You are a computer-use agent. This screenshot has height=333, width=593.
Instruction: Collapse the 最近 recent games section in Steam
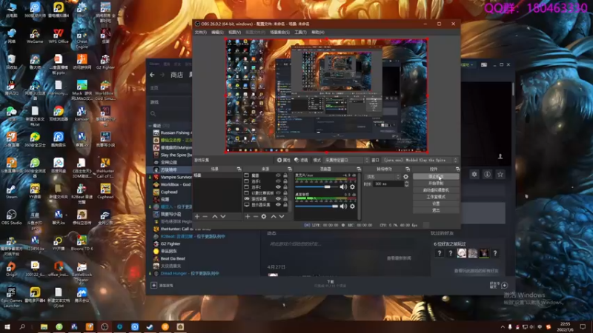coord(150,125)
